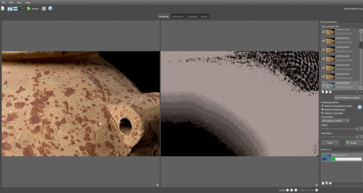The image size is (363, 193).
Task: Click the Radius value stepper arrows
Action: 361,129
